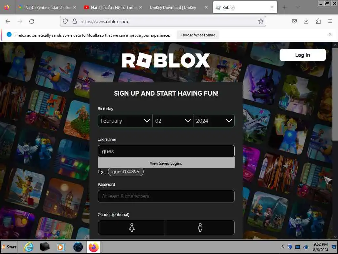The image size is (338, 254).
Task: Reload the current page
Action: tap(32, 21)
